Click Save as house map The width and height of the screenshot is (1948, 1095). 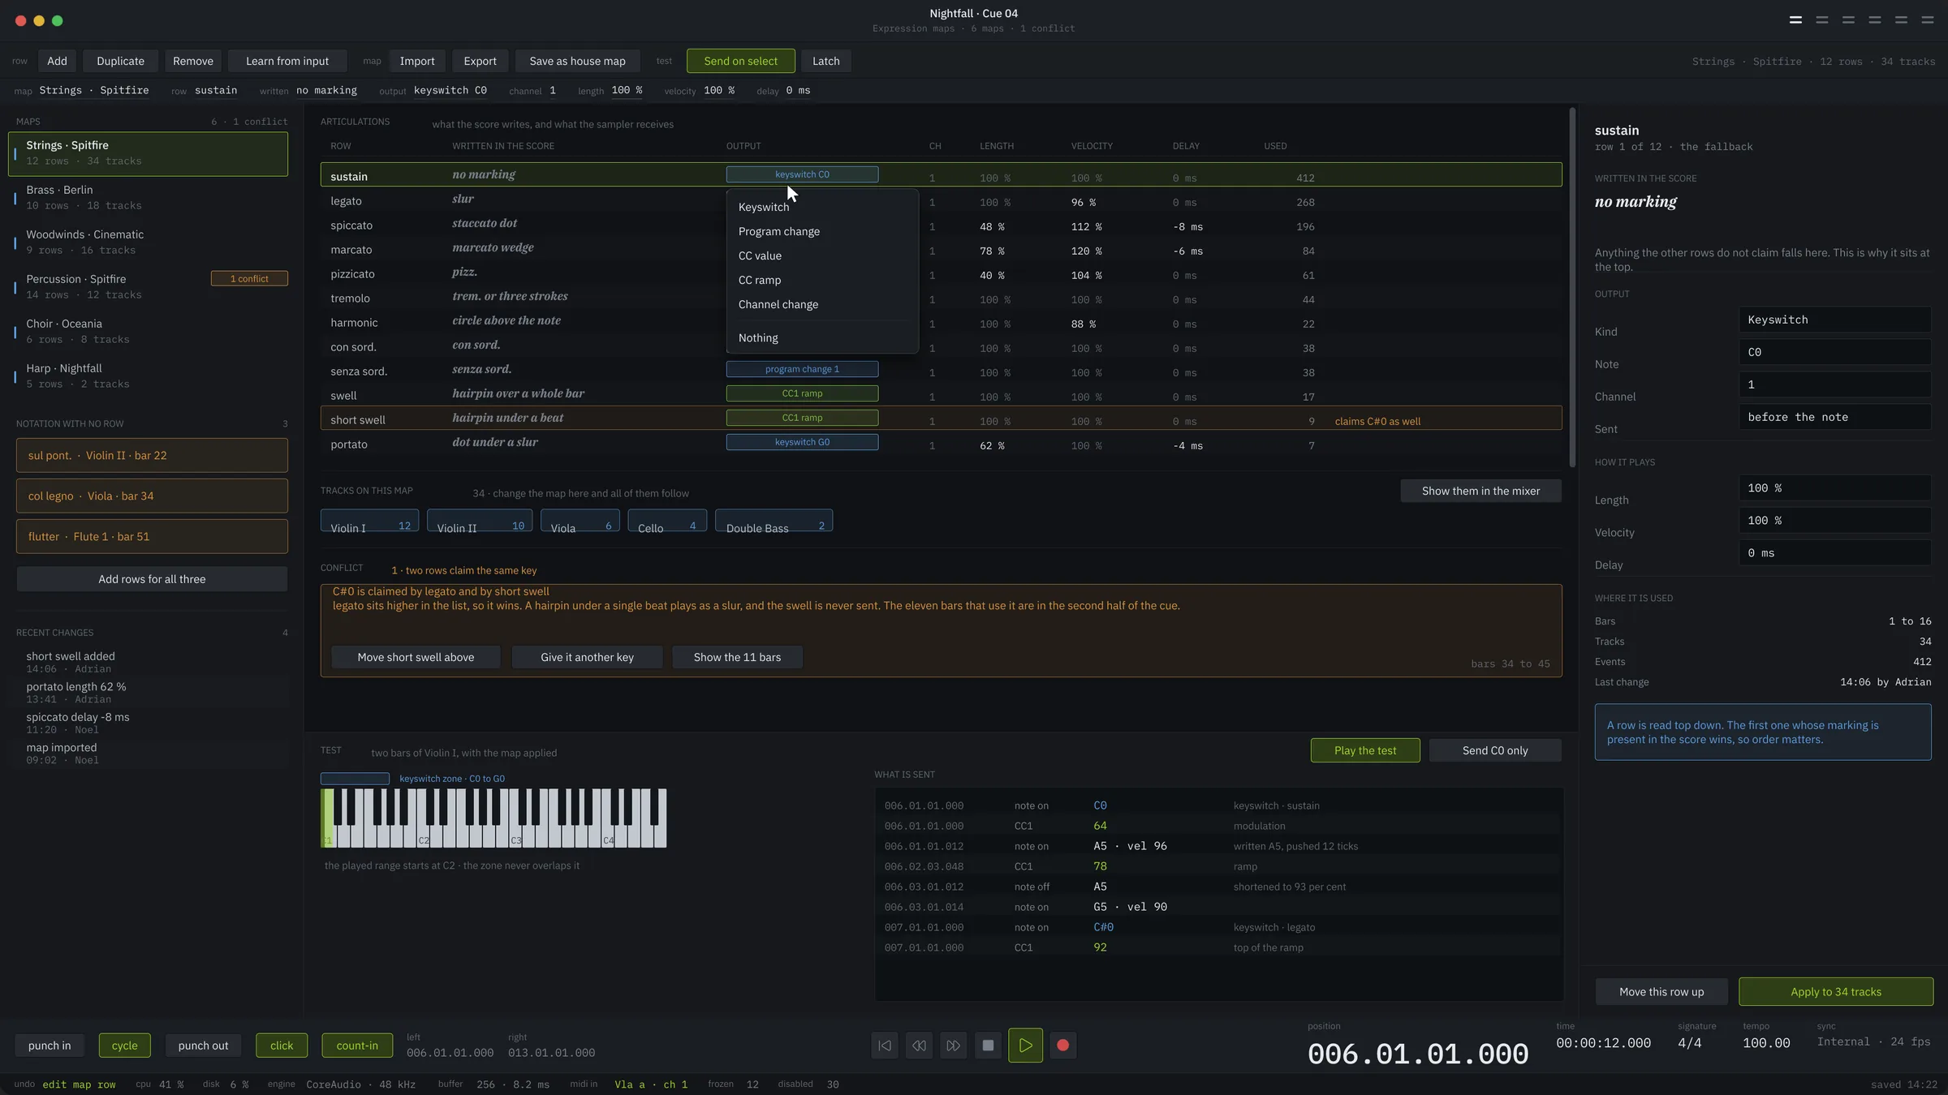point(577,61)
